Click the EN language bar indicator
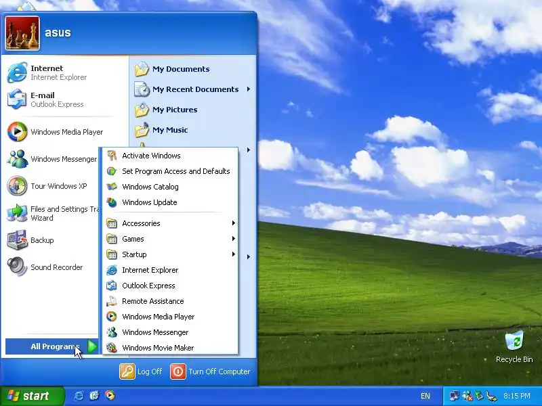542x406 pixels. point(425,396)
